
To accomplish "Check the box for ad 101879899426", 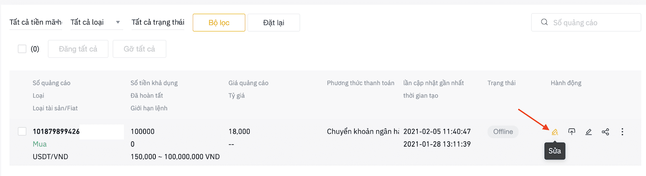I will pyautogui.click(x=22, y=131).
